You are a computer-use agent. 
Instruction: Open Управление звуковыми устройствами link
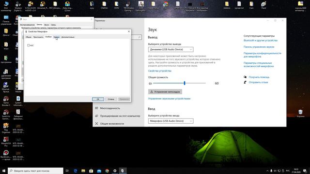tap(169, 99)
